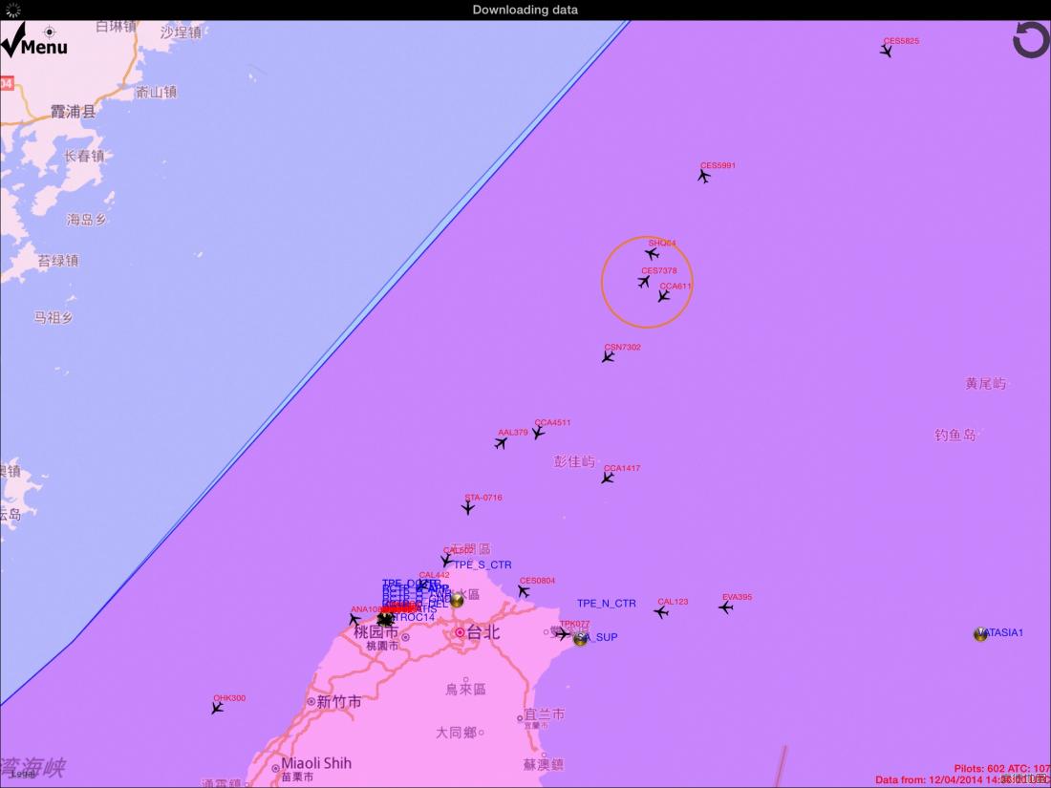
Task: Select aircraft SHQ64 plane icon
Action: coord(653,253)
